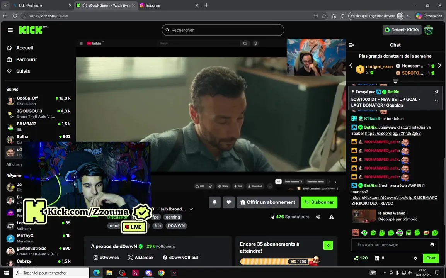Open Copilot Conversation button
Screen dimensions: 446x278
coord(429,16)
